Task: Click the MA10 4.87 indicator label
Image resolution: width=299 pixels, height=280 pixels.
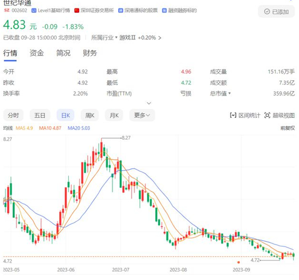Action: tap(50, 128)
